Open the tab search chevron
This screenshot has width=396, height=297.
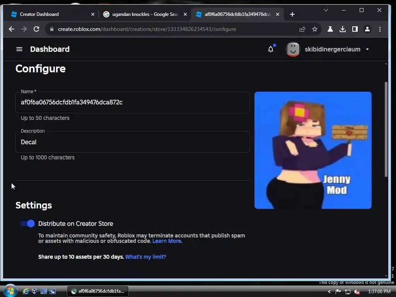tap(326, 10)
